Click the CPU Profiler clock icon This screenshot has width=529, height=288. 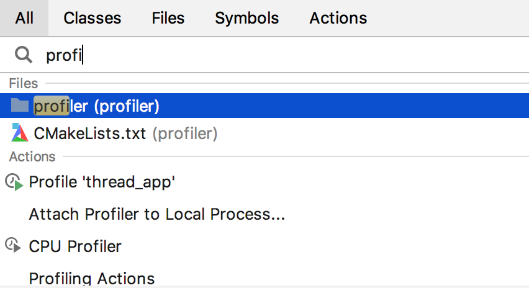tap(14, 246)
